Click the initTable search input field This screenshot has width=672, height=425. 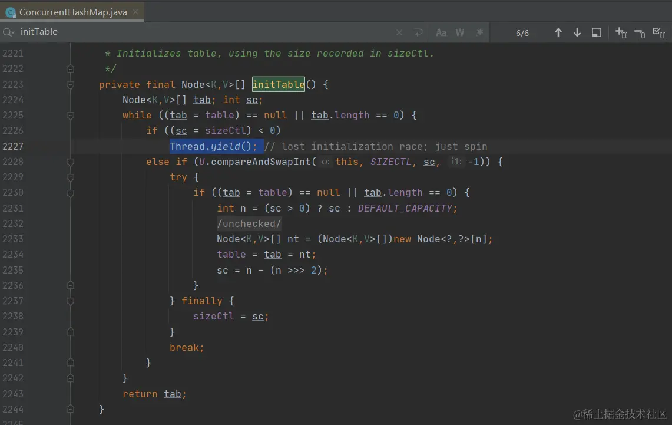[x=205, y=32]
